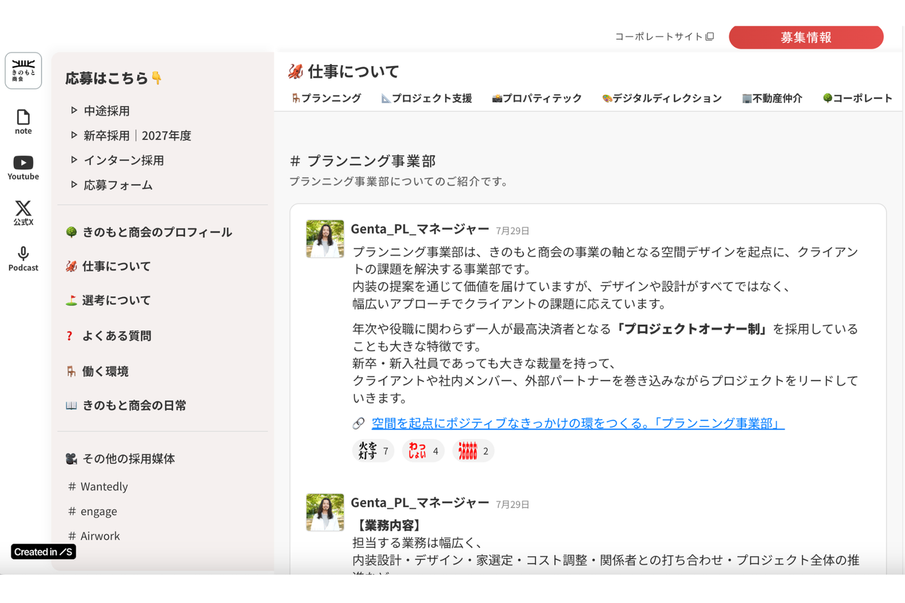Click the red question mark icon beside よくある質問
The image size is (905, 603).
pos(70,336)
